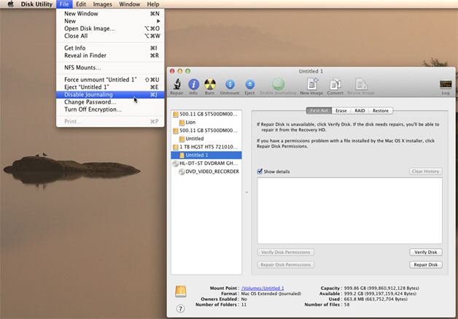The image size is (458, 319).
Task: Open the Info toolbar icon
Action: click(x=193, y=85)
